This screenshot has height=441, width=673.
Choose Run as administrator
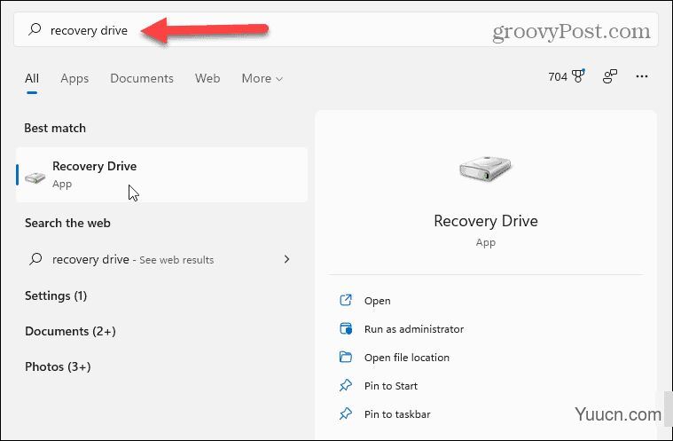pos(414,329)
